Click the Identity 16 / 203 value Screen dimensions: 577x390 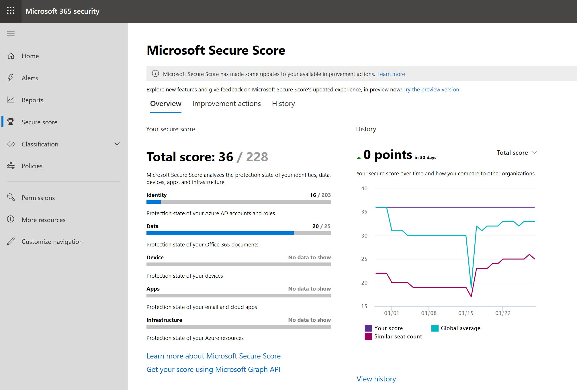[x=320, y=195]
